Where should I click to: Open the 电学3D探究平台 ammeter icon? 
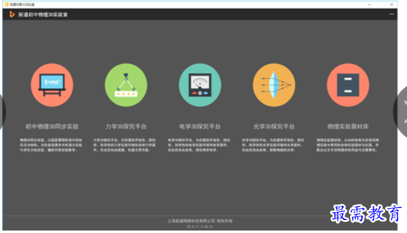(x=200, y=85)
